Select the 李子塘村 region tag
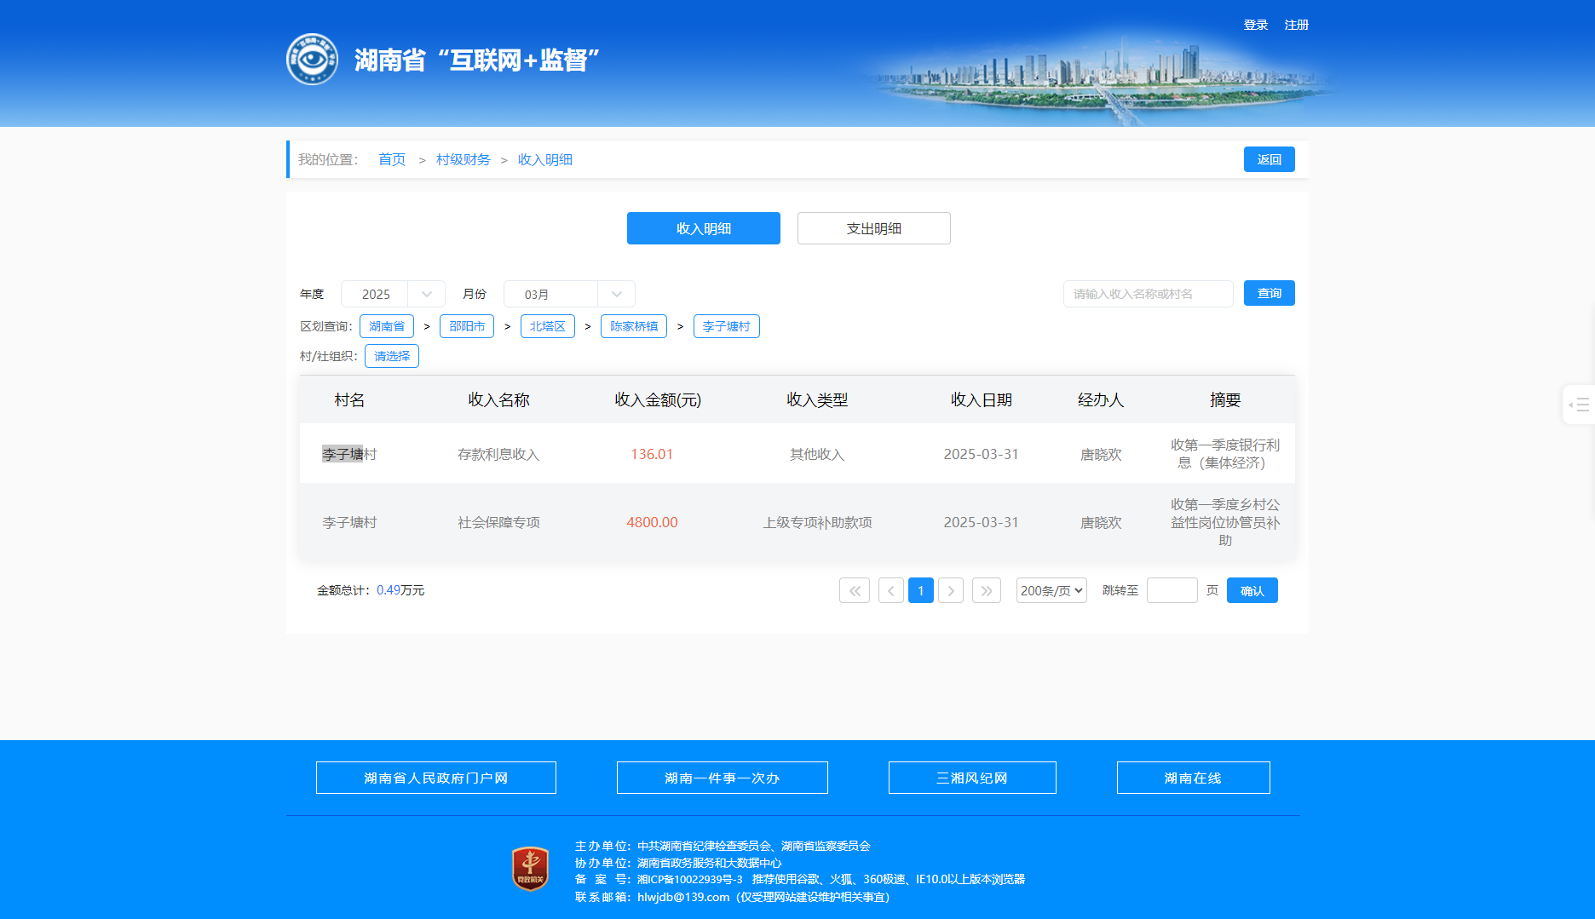The image size is (1595, 919). coord(727,326)
